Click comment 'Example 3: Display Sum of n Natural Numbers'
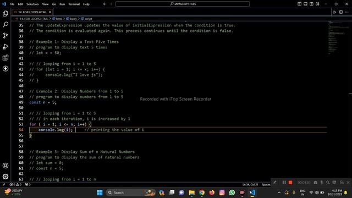The width and height of the screenshot is (352, 198). coord(85,152)
